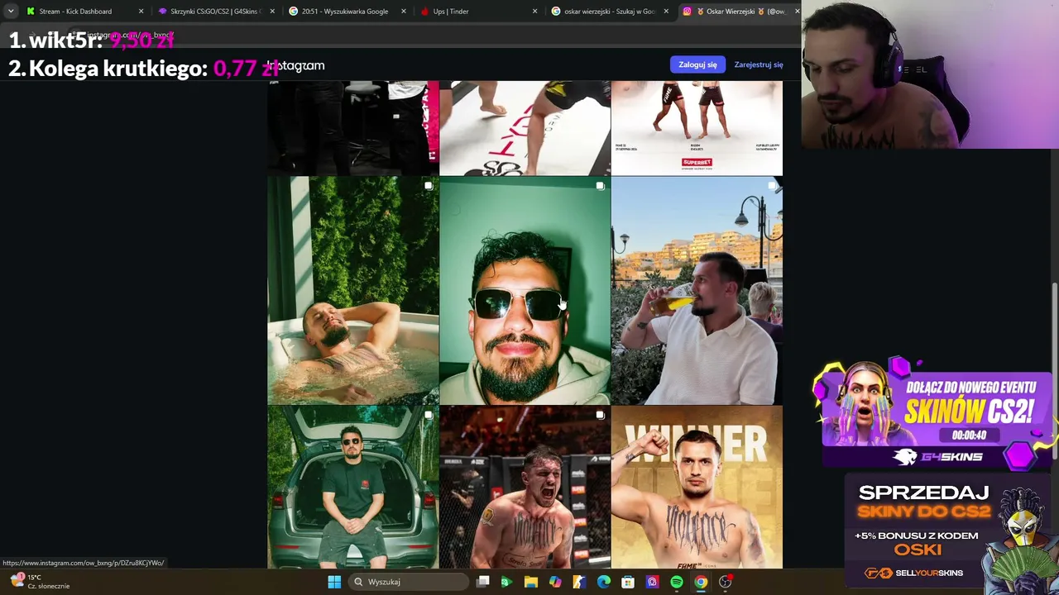Close the Ups | Tinder tab

point(535,12)
